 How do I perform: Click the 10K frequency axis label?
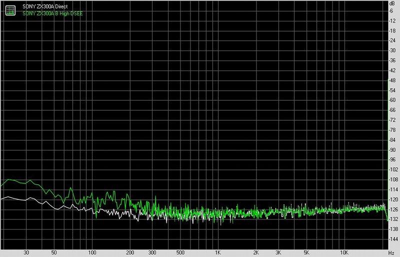344,253
